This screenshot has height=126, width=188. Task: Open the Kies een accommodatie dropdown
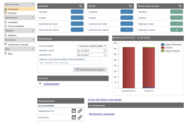coord(92,46)
